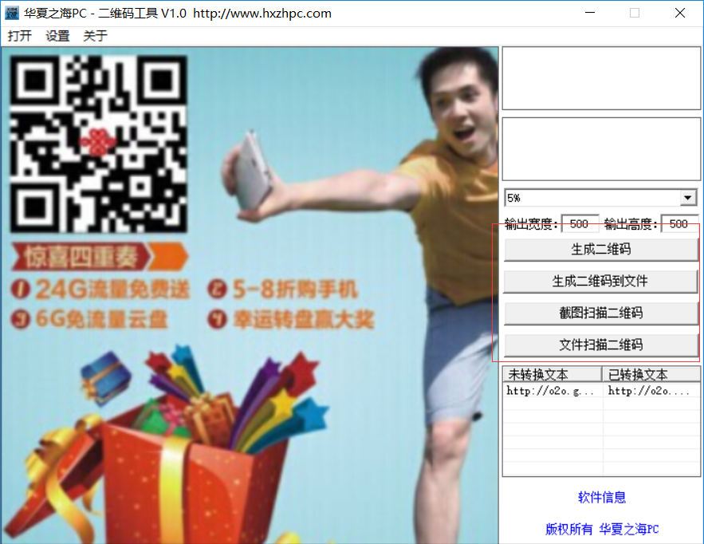Click the QR code in the preview image
The width and height of the screenshot is (704, 544).
click(98, 144)
